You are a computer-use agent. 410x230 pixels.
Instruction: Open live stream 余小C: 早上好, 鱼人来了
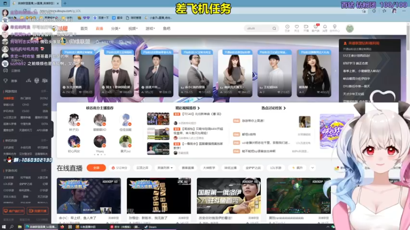89,196
